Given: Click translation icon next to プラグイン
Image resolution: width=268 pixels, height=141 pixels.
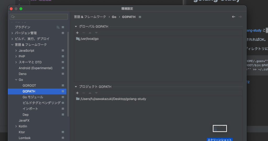Looking at the screenshot, I should pos(58,27).
